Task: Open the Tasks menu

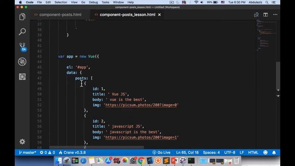Action: coord(106,2)
